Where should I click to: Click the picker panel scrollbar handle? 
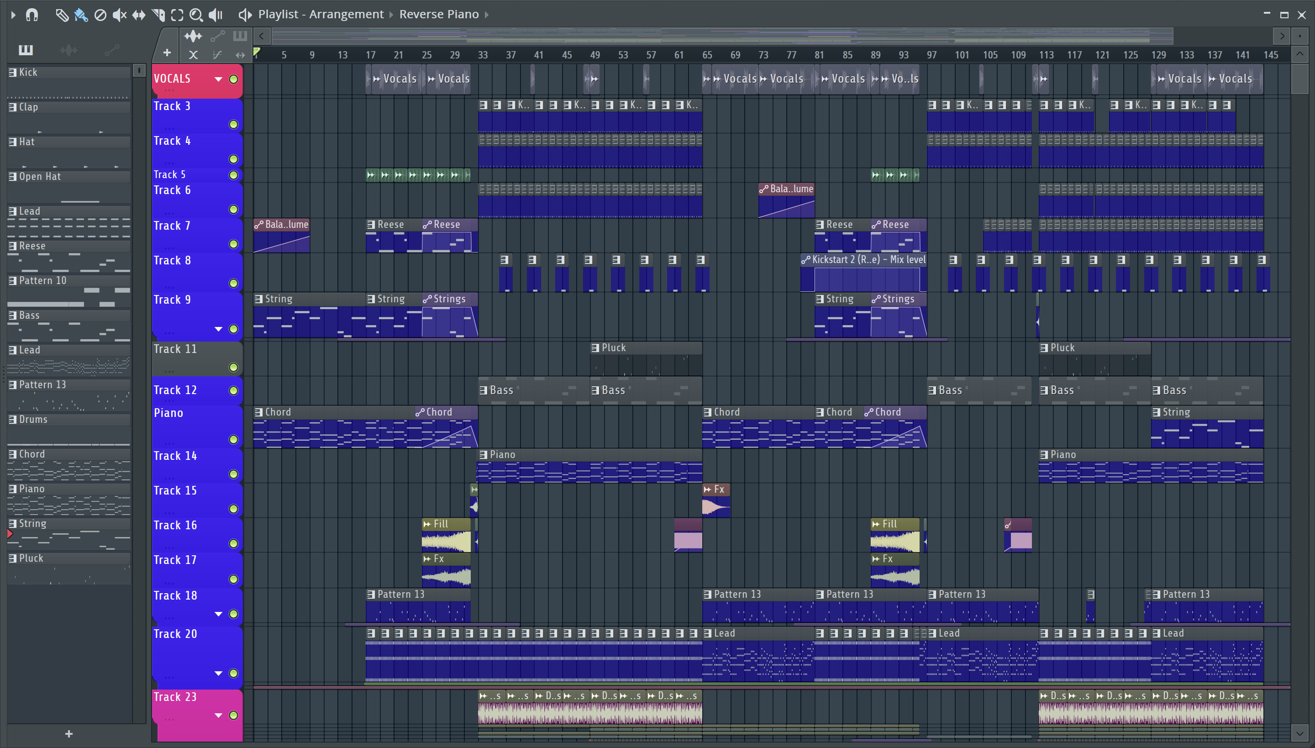click(x=139, y=70)
